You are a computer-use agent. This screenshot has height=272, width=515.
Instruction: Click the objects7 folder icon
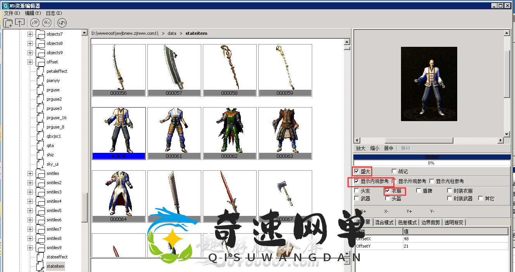tap(40, 34)
